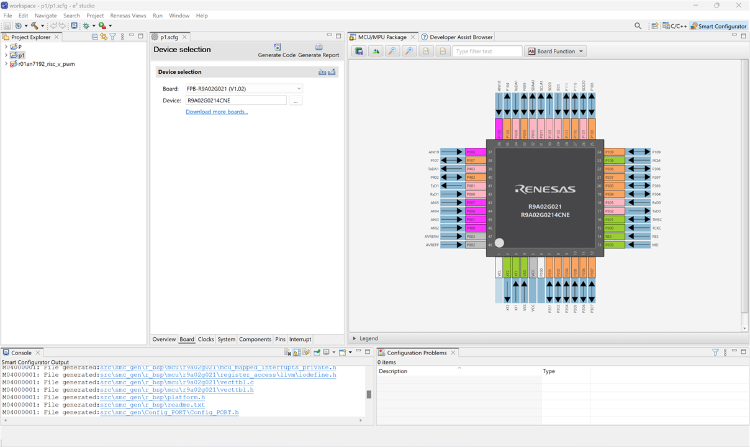Viewport: 750px width, 447px height.
Task: Switch to the Clocks tab
Action: click(206, 340)
